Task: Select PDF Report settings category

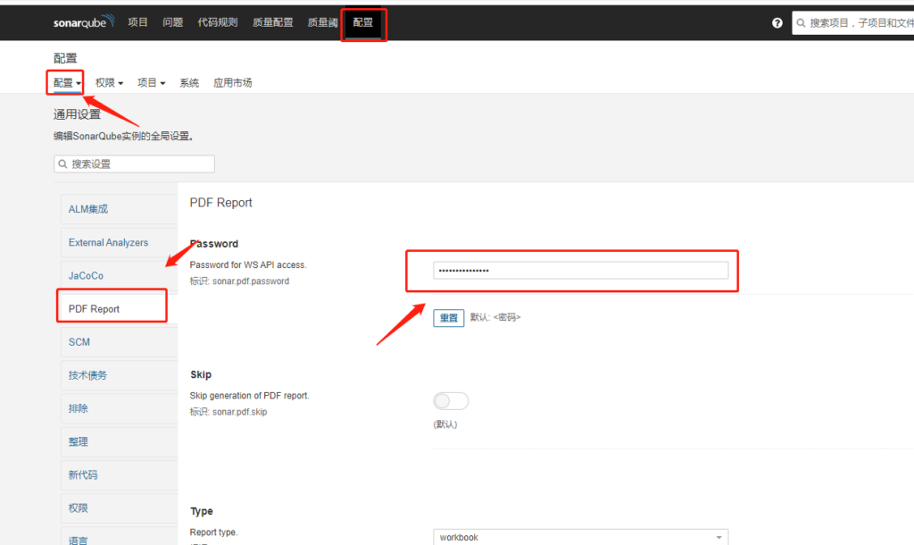Action: 119,308
